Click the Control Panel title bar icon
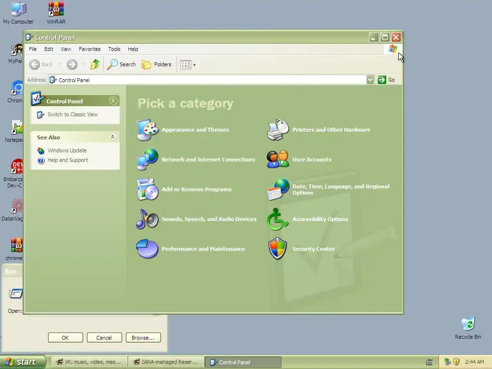This screenshot has width=492, height=369. tap(29, 37)
